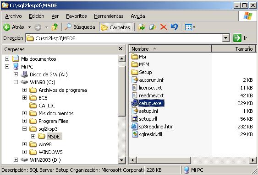
Task: Open the Views icon dropdown
Action: pos(190,27)
